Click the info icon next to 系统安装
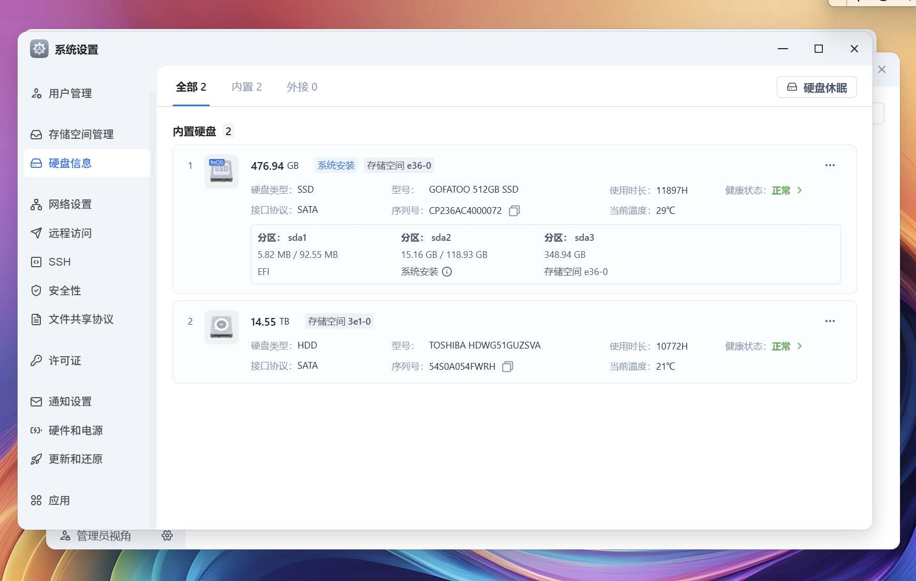 pos(447,272)
